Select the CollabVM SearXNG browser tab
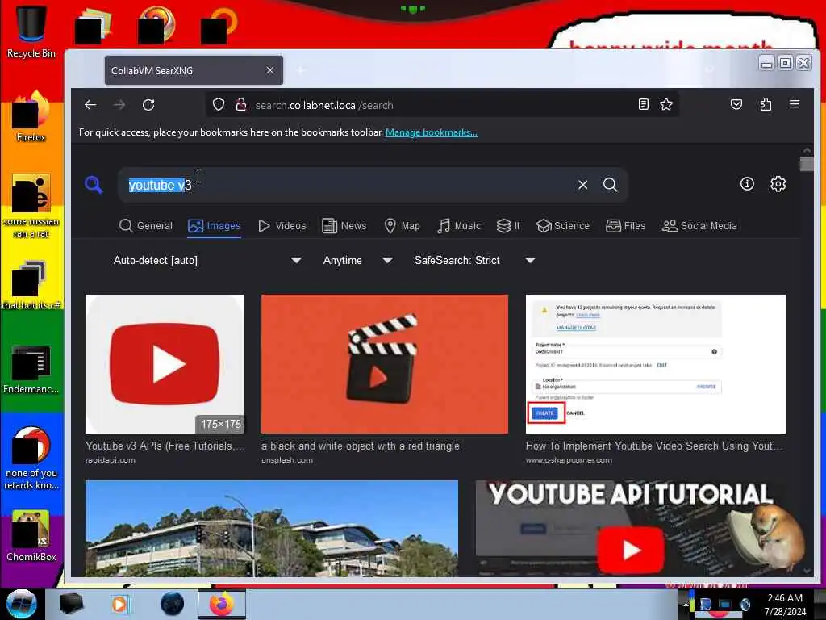Screen dimensions: 826x620 point(194,70)
